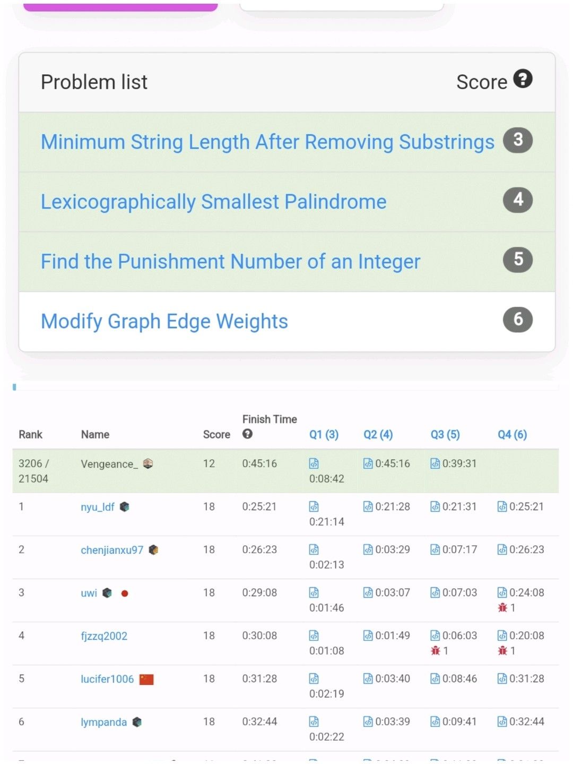
Task: Click the bug icon under fjzzq2002's Q3
Action: point(436,650)
